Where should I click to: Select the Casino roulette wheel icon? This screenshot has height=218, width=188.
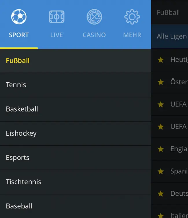click(94, 17)
